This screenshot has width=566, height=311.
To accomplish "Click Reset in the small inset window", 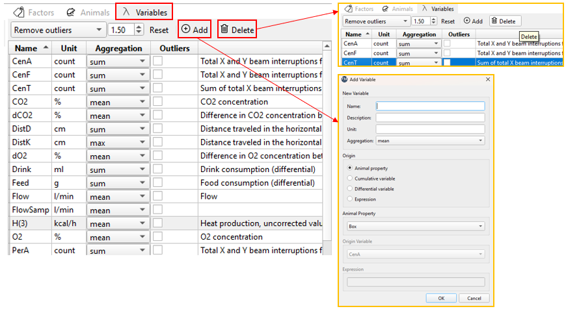I will click(x=448, y=21).
